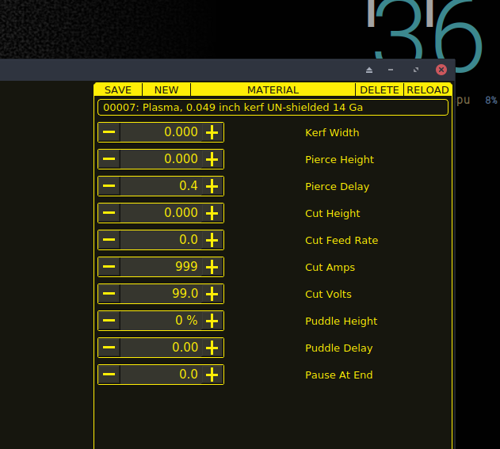Edit the Pause At End field
500x449 pixels.
coord(161,375)
